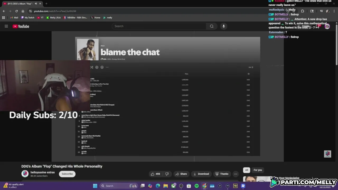Image resolution: width=338 pixels, height=190 pixels.
Task: Open Roblox from the taskbar
Action: 243,186
